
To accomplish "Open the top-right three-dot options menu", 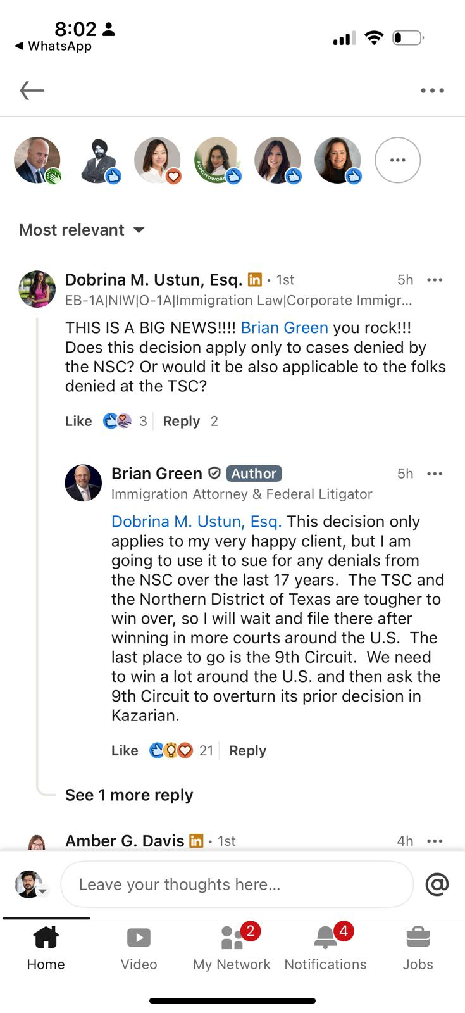I will (432, 91).
